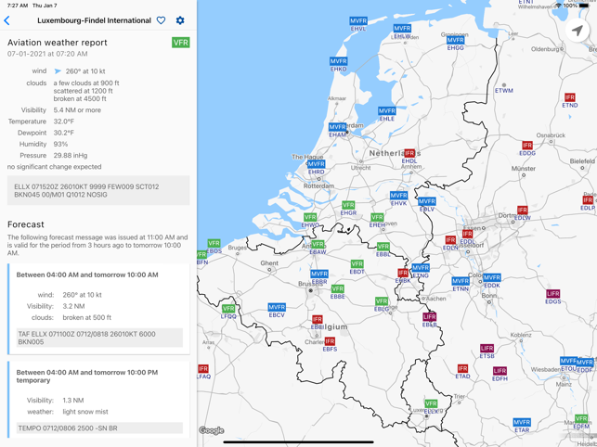
Task: Select the EDLV MVFR marker
Action: pyautogui.click(x=427, y=201)
